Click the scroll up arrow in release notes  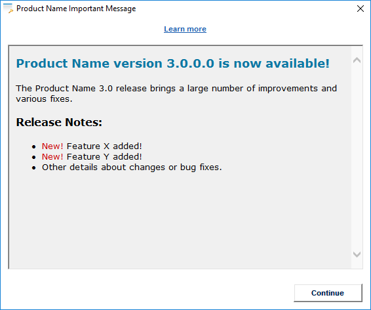tap(357, 60)
